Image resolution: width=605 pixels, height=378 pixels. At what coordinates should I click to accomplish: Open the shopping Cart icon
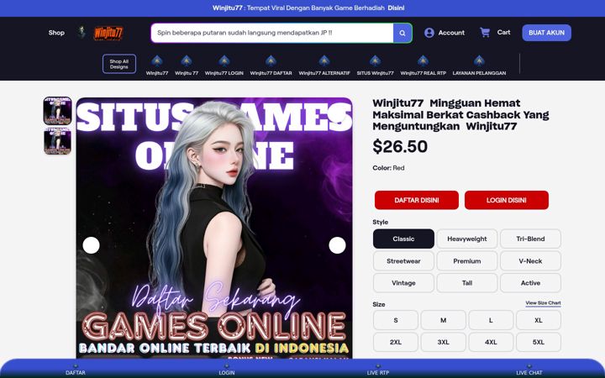tap(485, 33)
